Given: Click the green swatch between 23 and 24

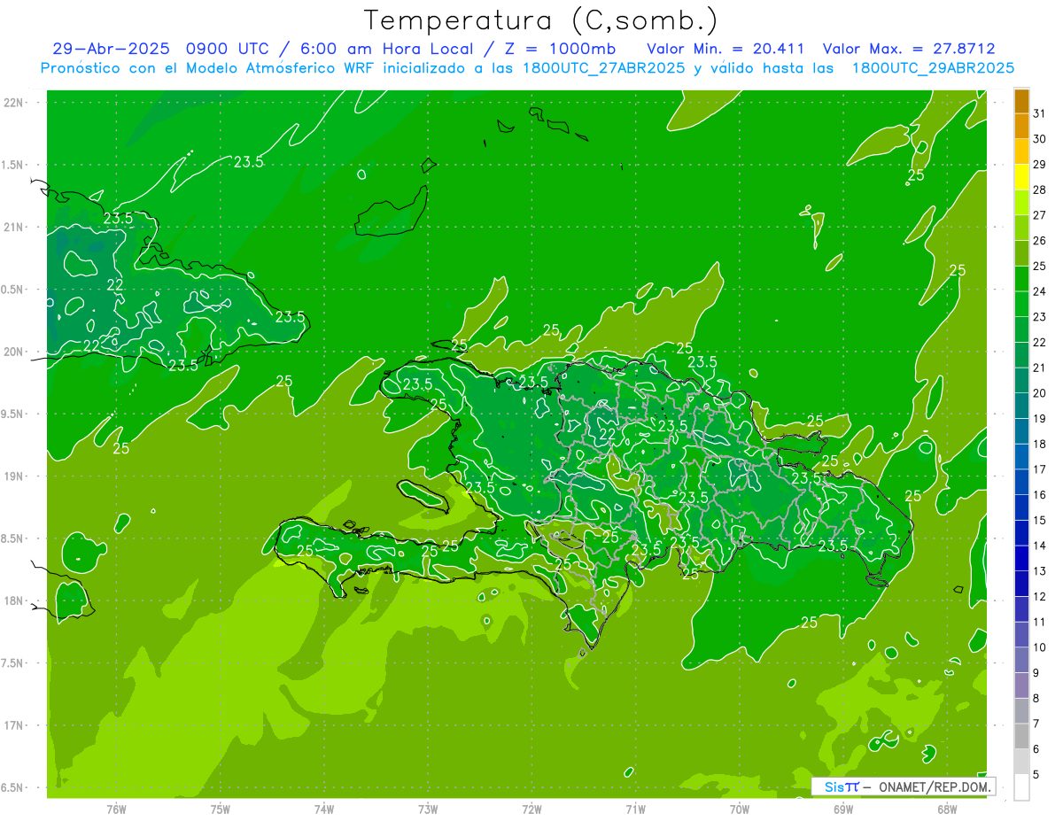Looking at the screenshot, I should pos(1021,304).
